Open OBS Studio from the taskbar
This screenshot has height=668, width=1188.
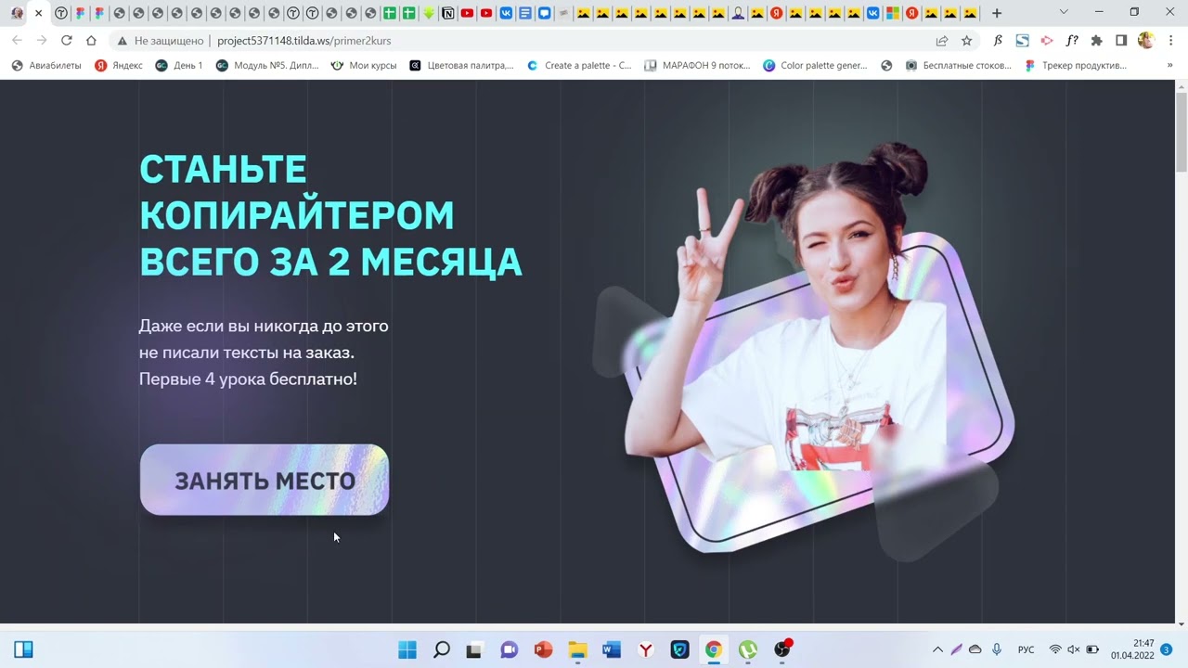pyautogui.click(x=782, y=649)
